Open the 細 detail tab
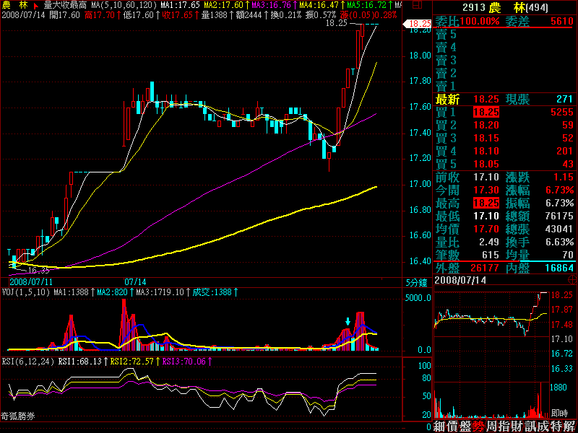 439,427
